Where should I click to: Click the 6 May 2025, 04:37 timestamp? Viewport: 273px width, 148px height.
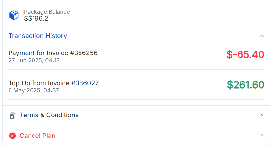coord(34,90)
